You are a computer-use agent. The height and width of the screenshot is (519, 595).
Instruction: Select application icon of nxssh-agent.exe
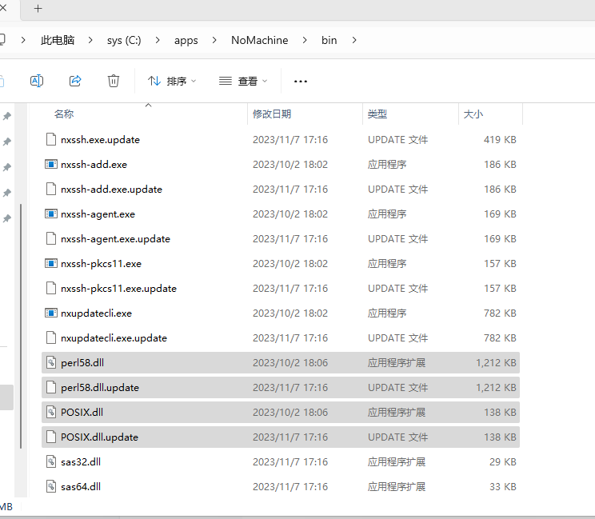(51, 214)
